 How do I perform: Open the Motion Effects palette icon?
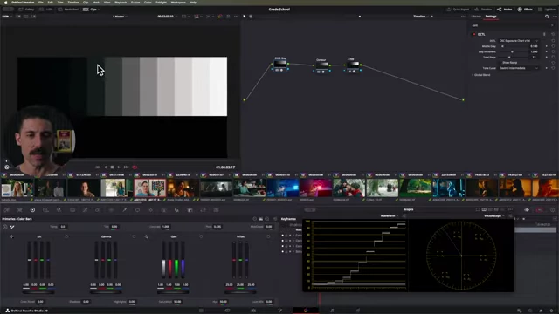point(72,210)
